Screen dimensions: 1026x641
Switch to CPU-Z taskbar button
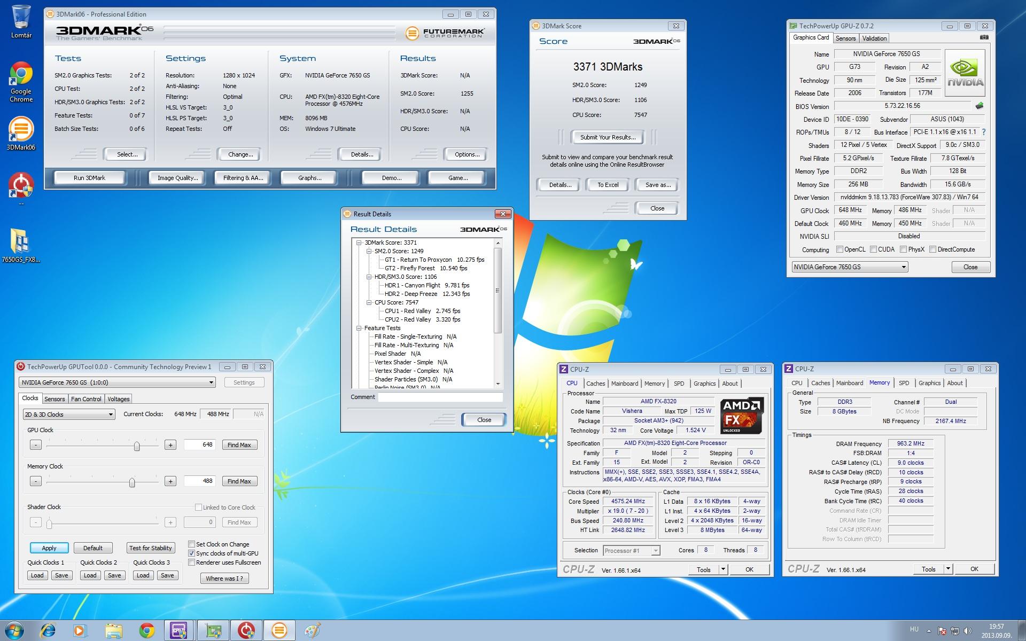coord(178,631)
